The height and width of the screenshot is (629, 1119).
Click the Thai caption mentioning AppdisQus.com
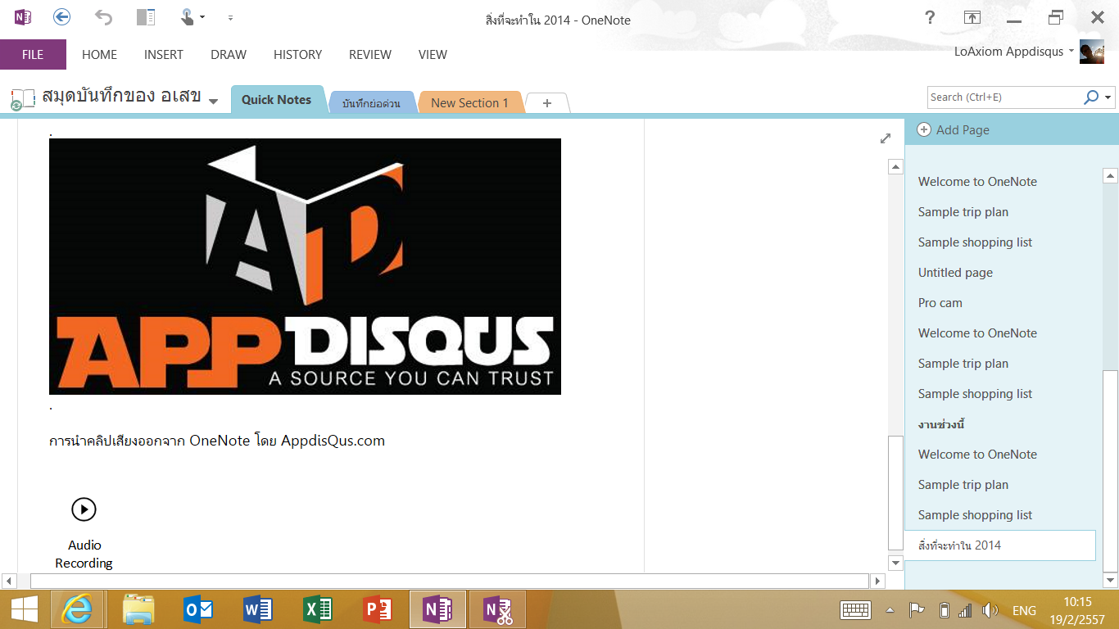click(x=217, y=441)
